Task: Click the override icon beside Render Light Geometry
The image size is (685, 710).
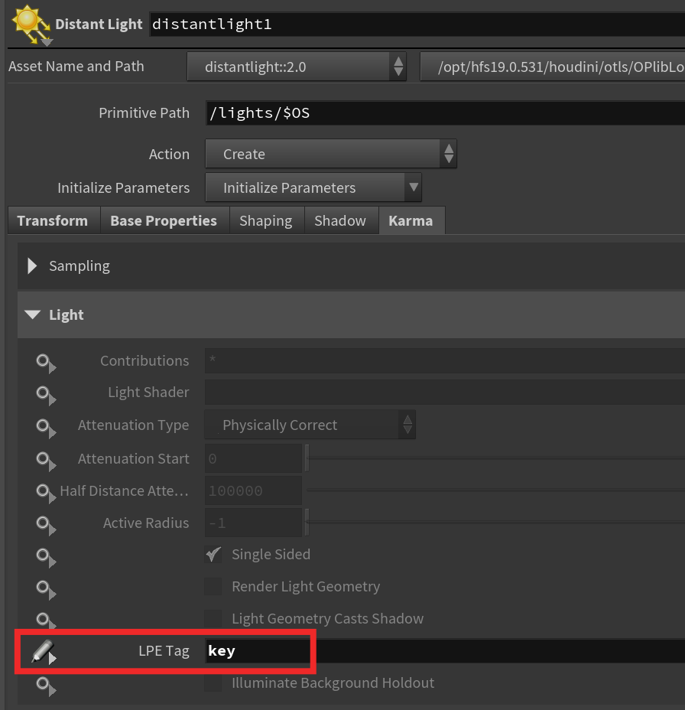Action: point(46,590)
